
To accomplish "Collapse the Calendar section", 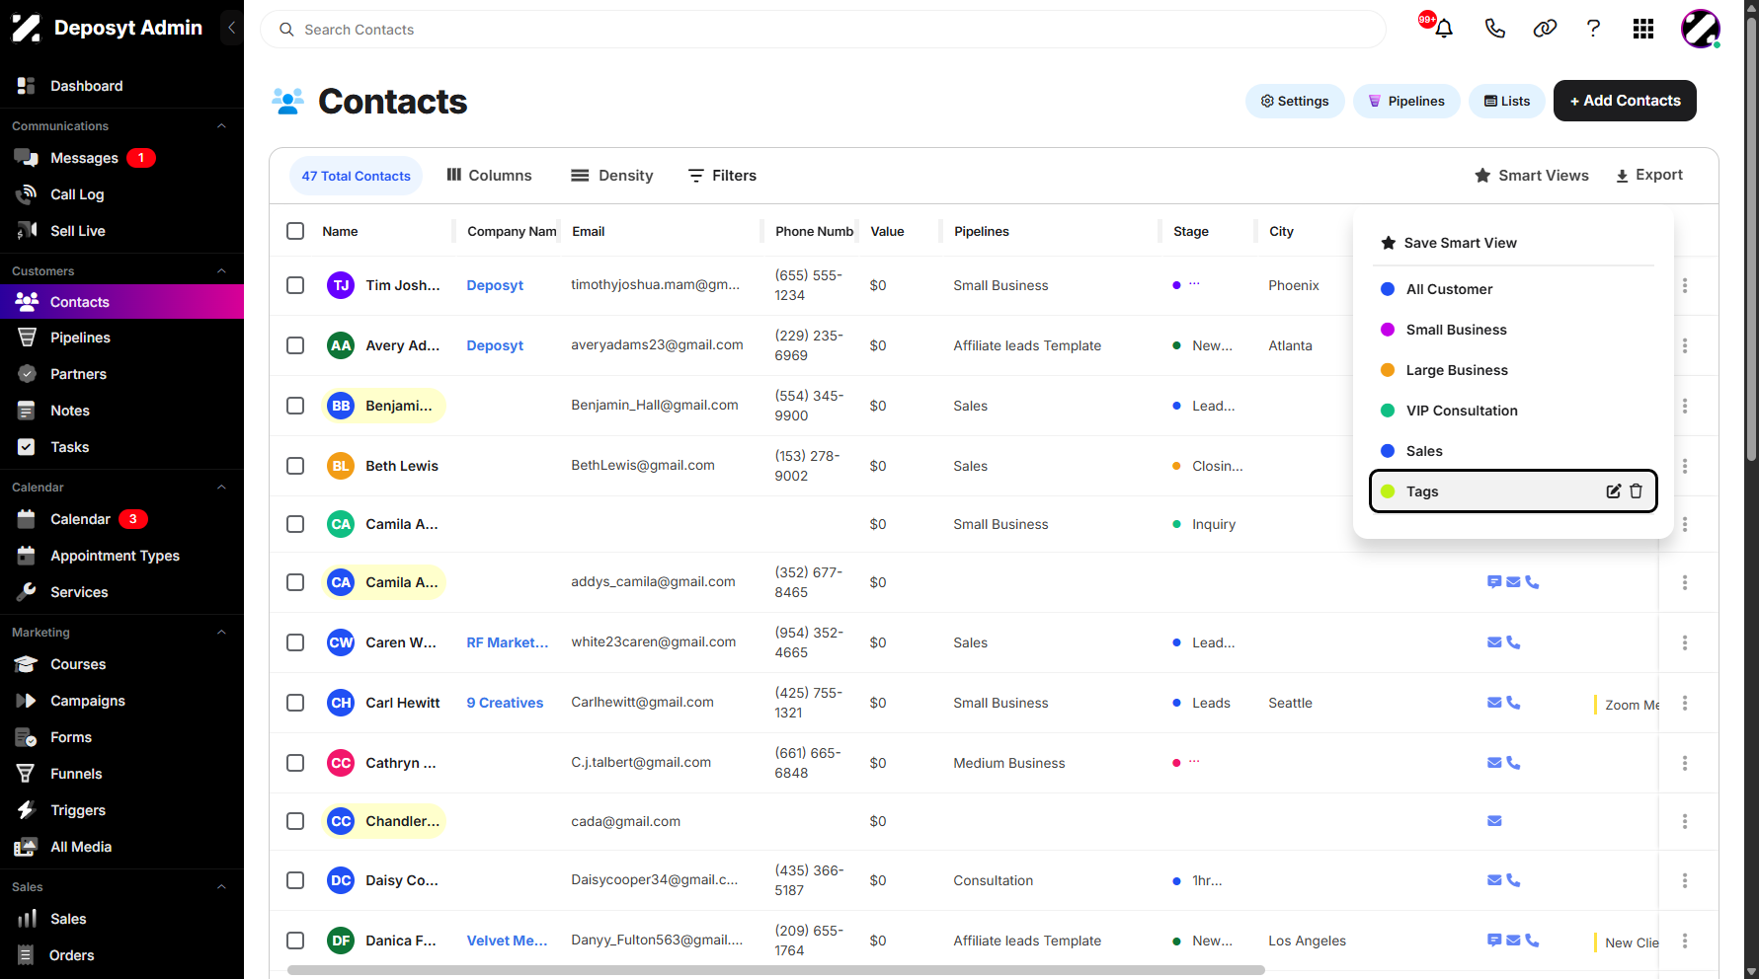I will tap(221, 488).
